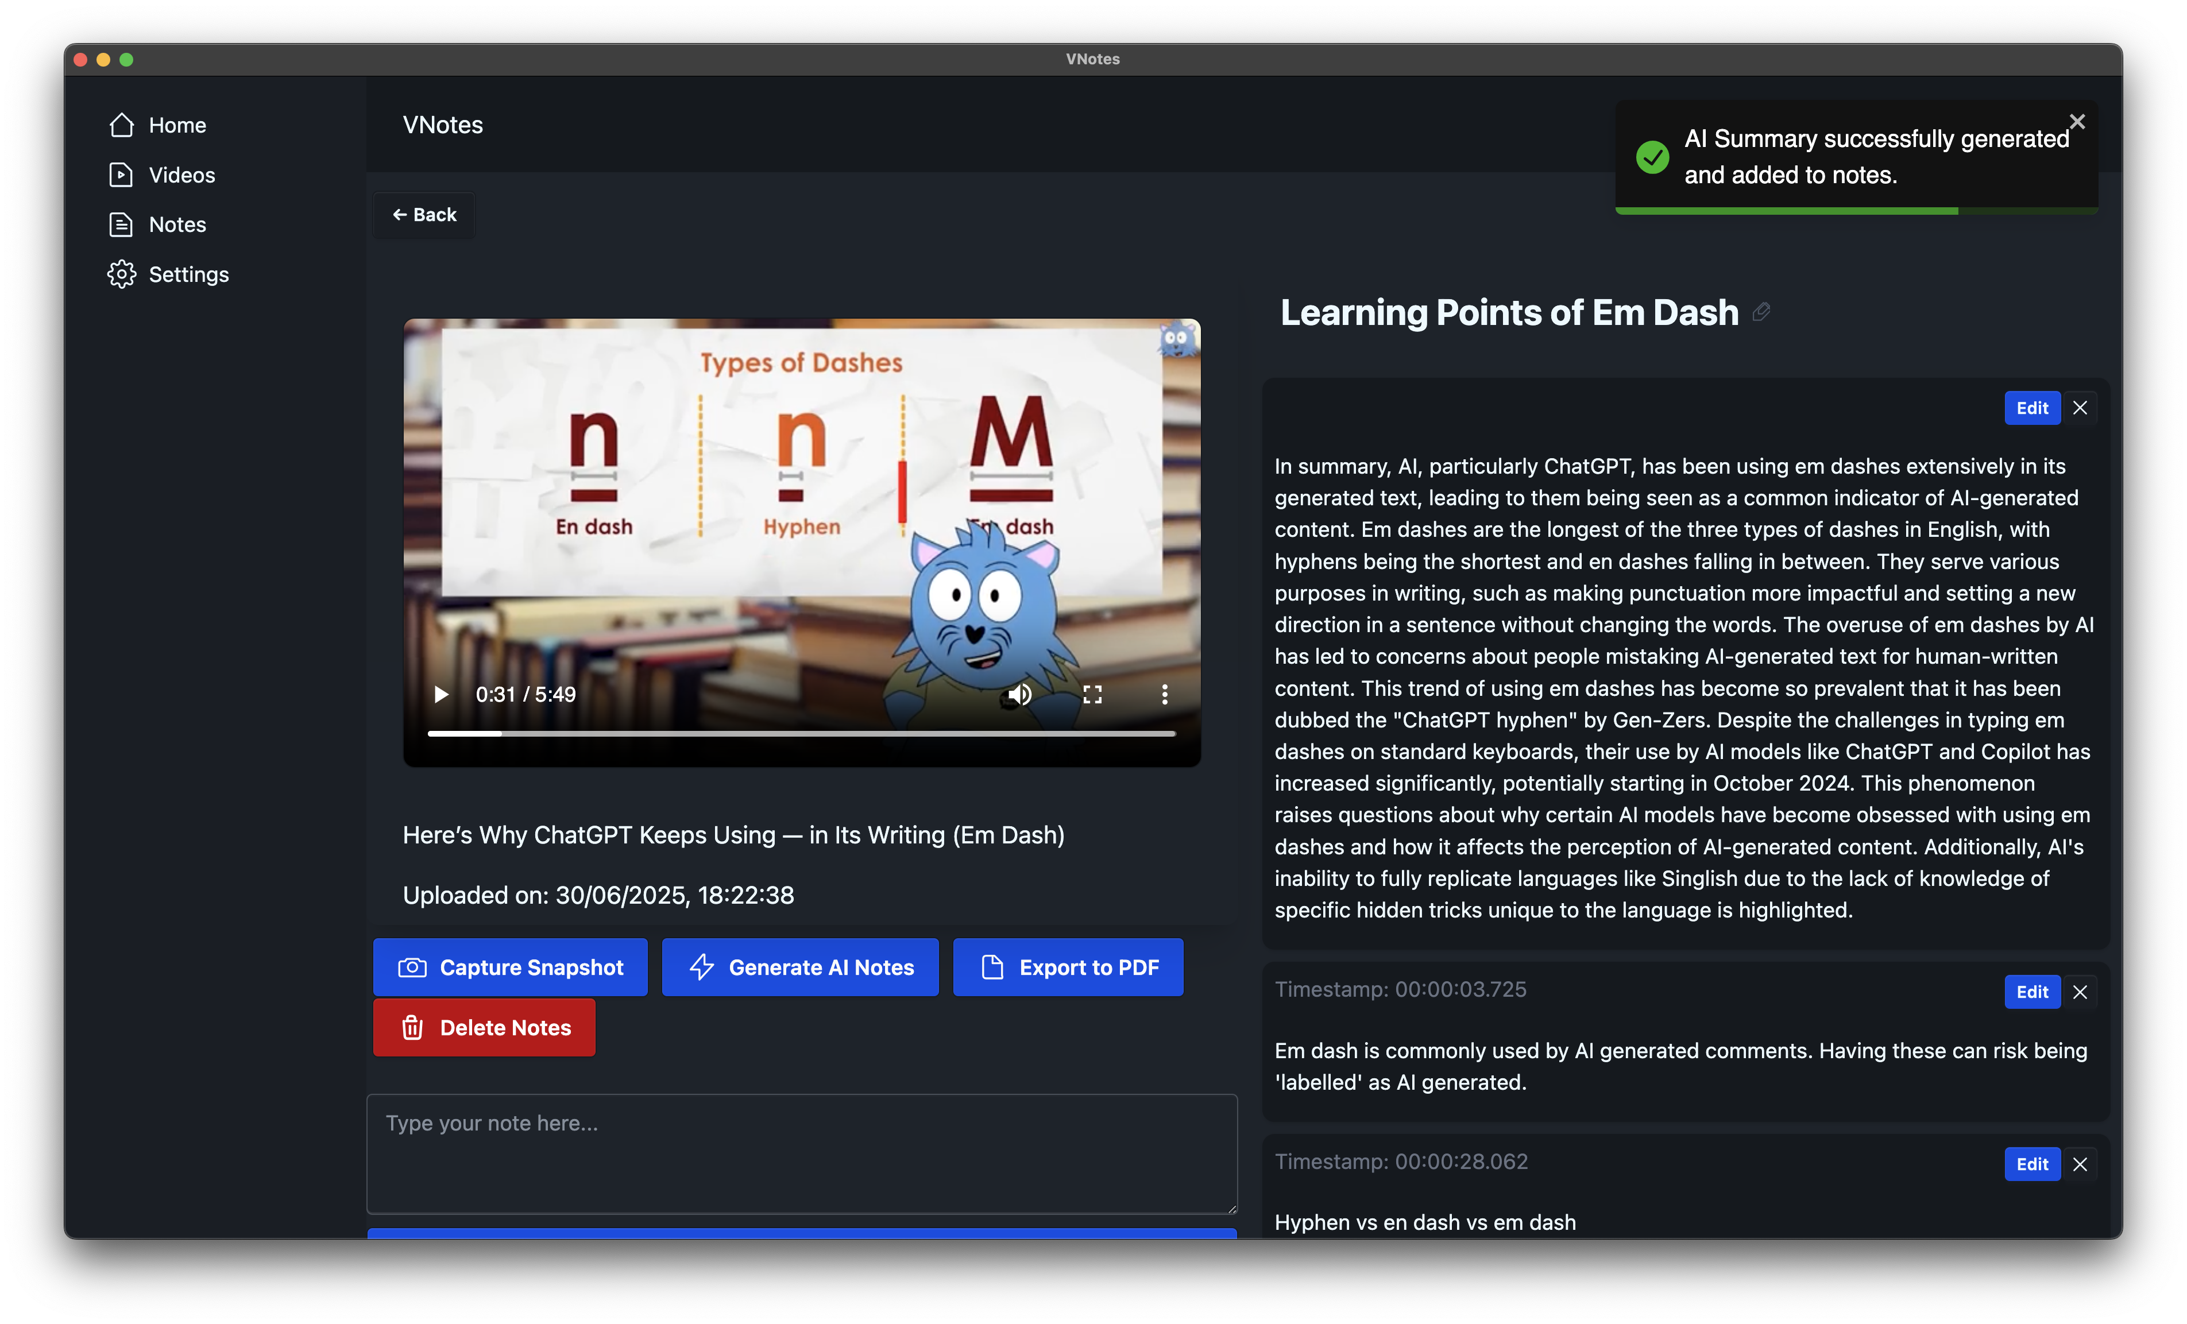Image resolution: width=2187 pixels, height=1324 pixels.
Task: Focus the 'Type your note here' field
Action: coord(802,1153)
